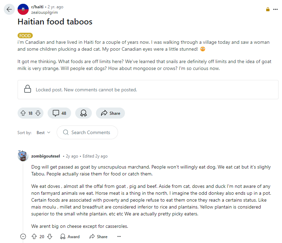Click the Search Comments field
The width and height of the screenshot is (282, 243).
90,132
